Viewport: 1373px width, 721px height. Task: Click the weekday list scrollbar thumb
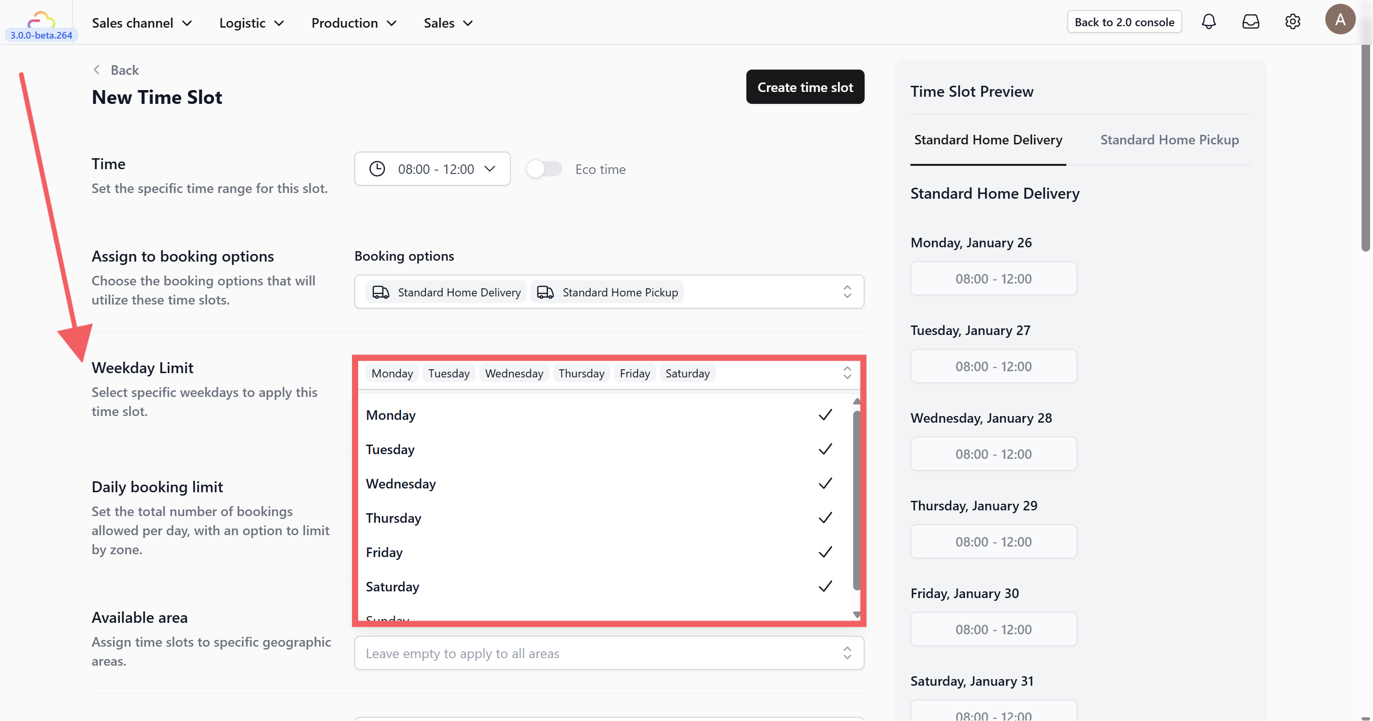coord(856,499)
